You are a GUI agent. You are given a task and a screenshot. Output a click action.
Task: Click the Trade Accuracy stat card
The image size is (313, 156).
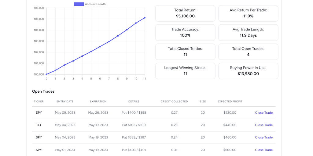pos(185,33)
